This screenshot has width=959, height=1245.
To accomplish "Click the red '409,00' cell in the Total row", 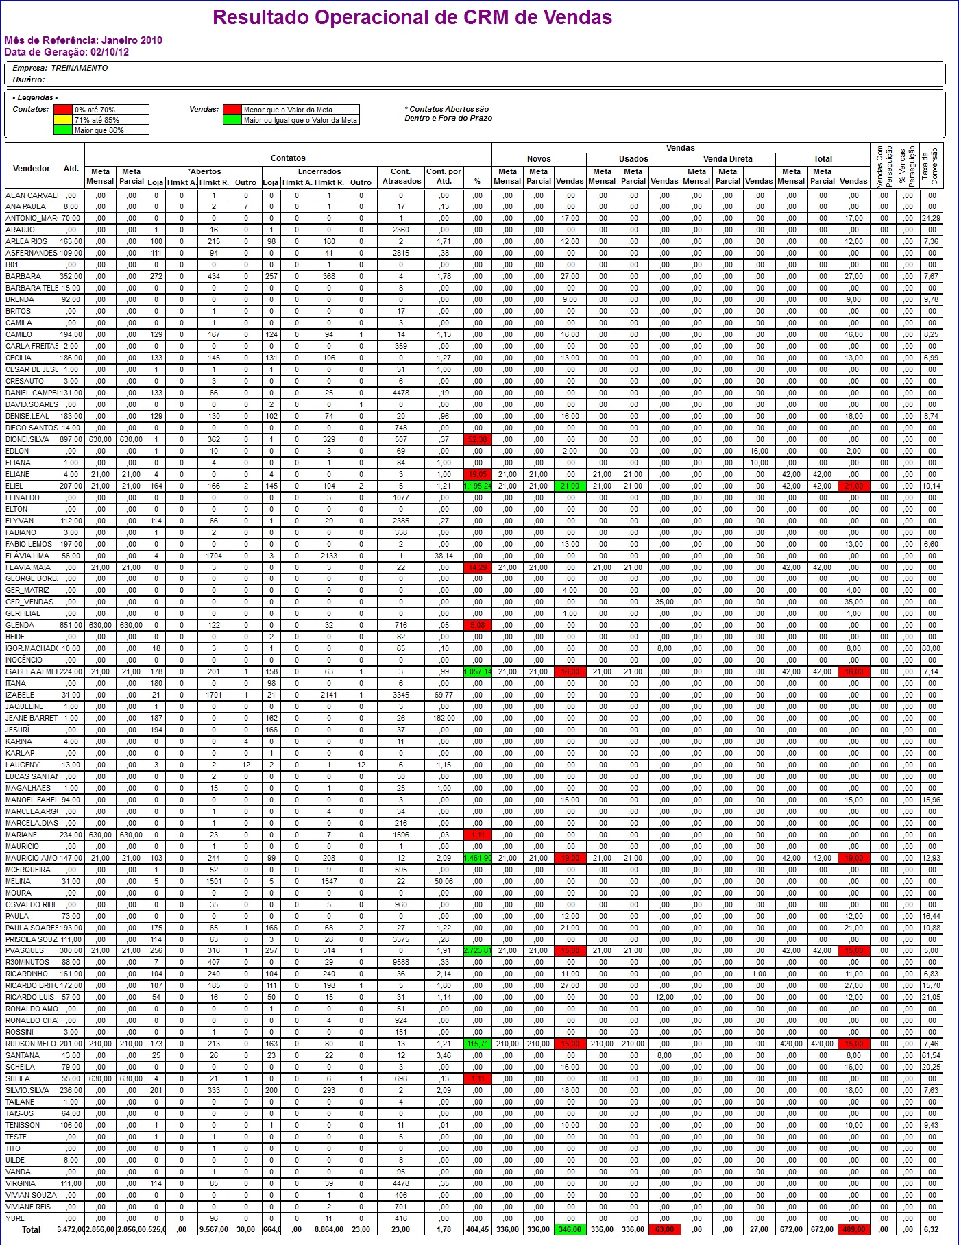I will tap(853, 1229).
